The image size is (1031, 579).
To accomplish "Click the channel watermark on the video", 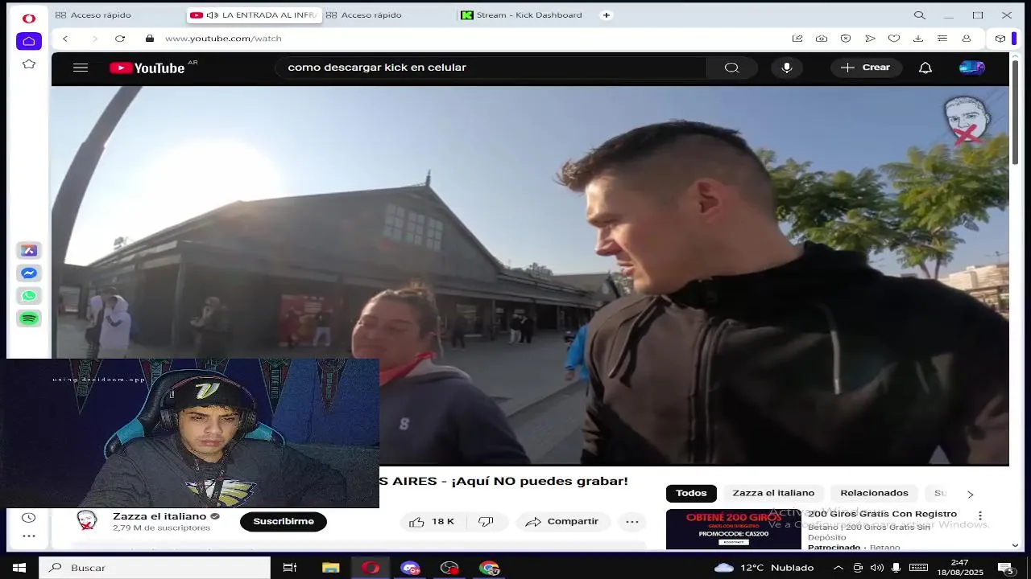I will click(967, 121).
